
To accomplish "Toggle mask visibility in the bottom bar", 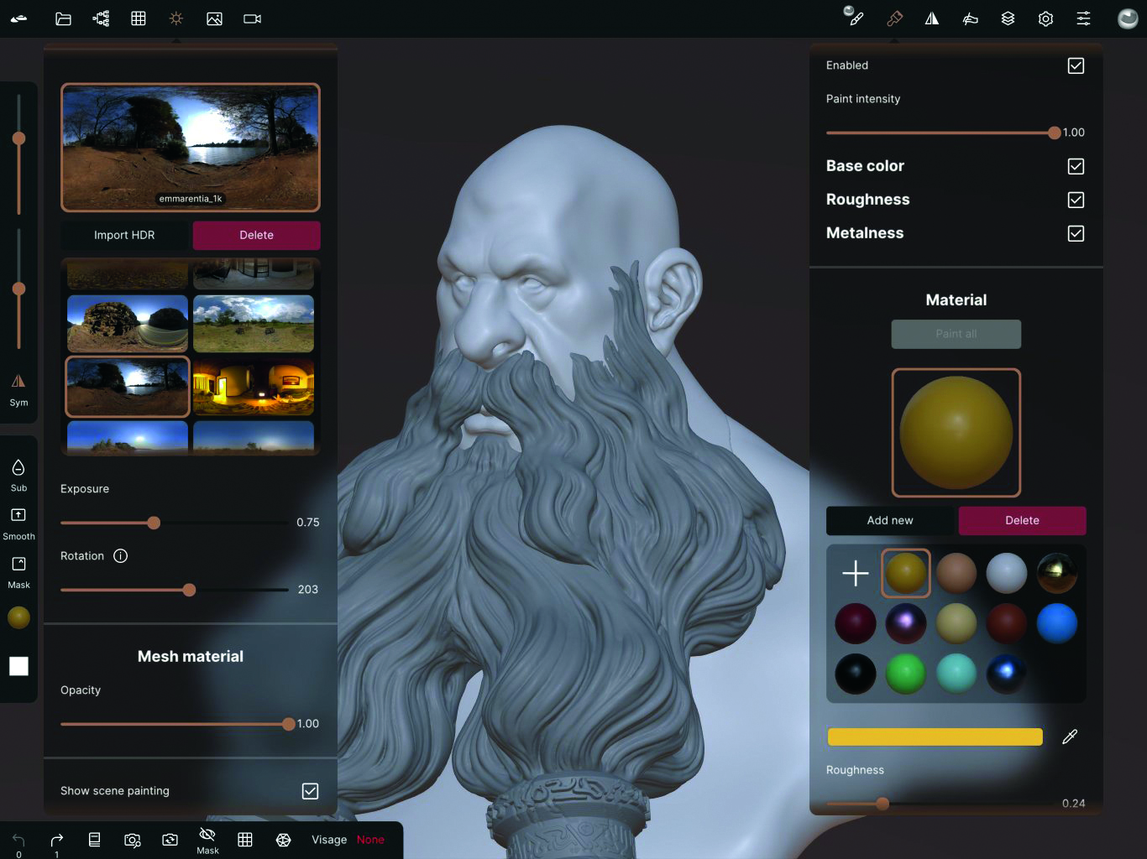I will click(x=207, y=837).
